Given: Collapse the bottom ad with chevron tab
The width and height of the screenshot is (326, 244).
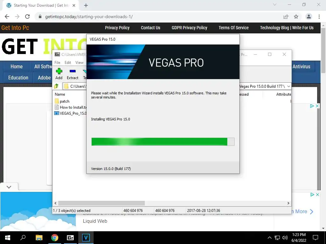Looking at the screenshot, I should coord(9,187).
